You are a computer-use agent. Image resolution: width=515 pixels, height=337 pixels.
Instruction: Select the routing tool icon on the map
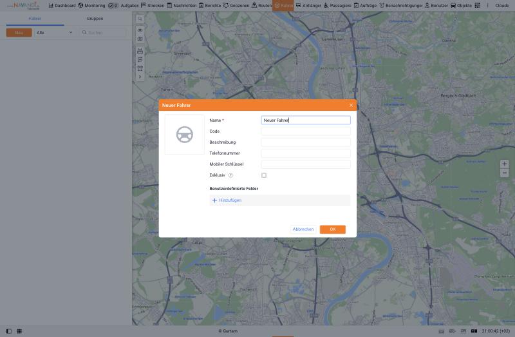click(140, 59)
